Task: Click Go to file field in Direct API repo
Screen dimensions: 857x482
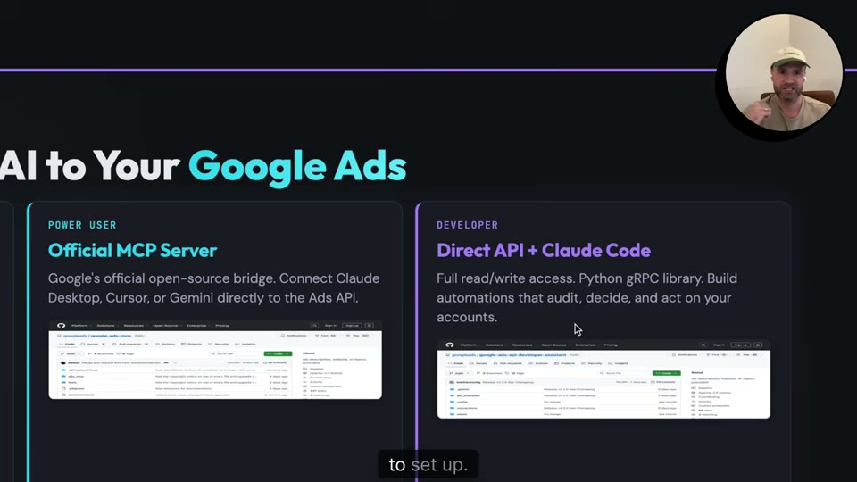Action: coord(623,373)
